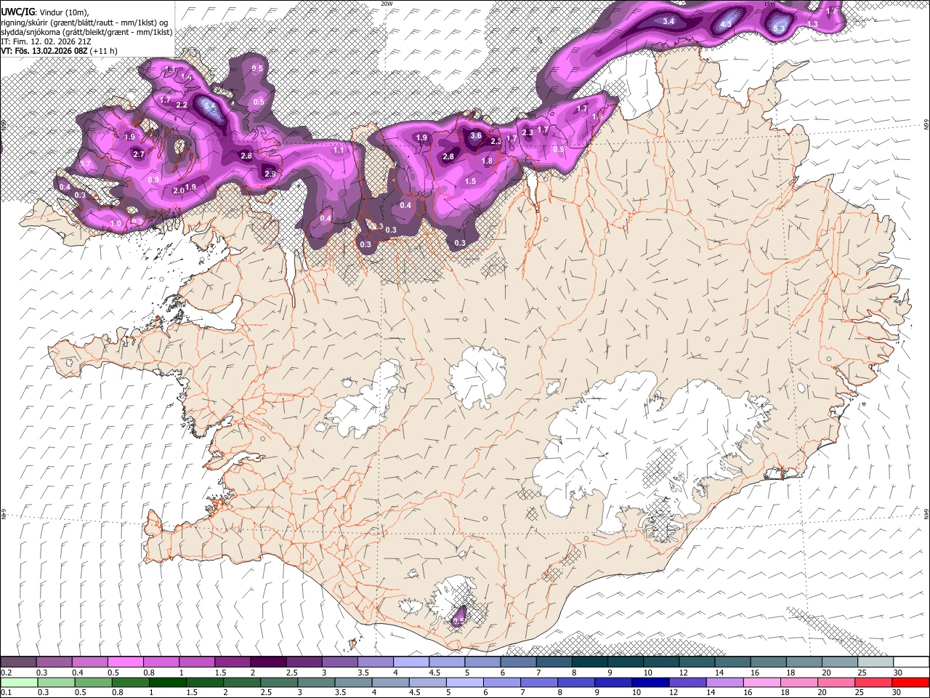Click the 1.5 precipitation value on the map
The width and height of the screenshot is (930, 698).
pyautogui.click(x=470, y=181)
